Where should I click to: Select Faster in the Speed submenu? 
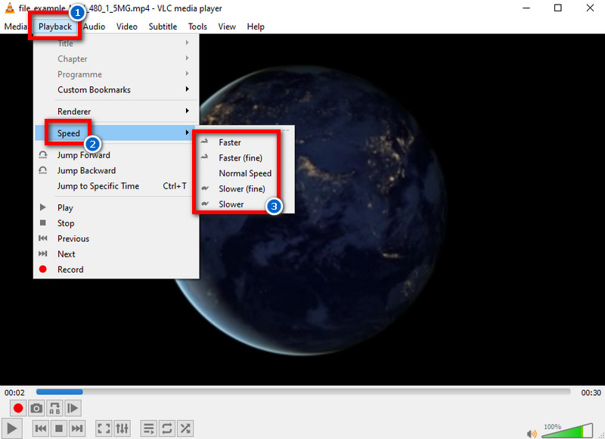click(244, 142)
